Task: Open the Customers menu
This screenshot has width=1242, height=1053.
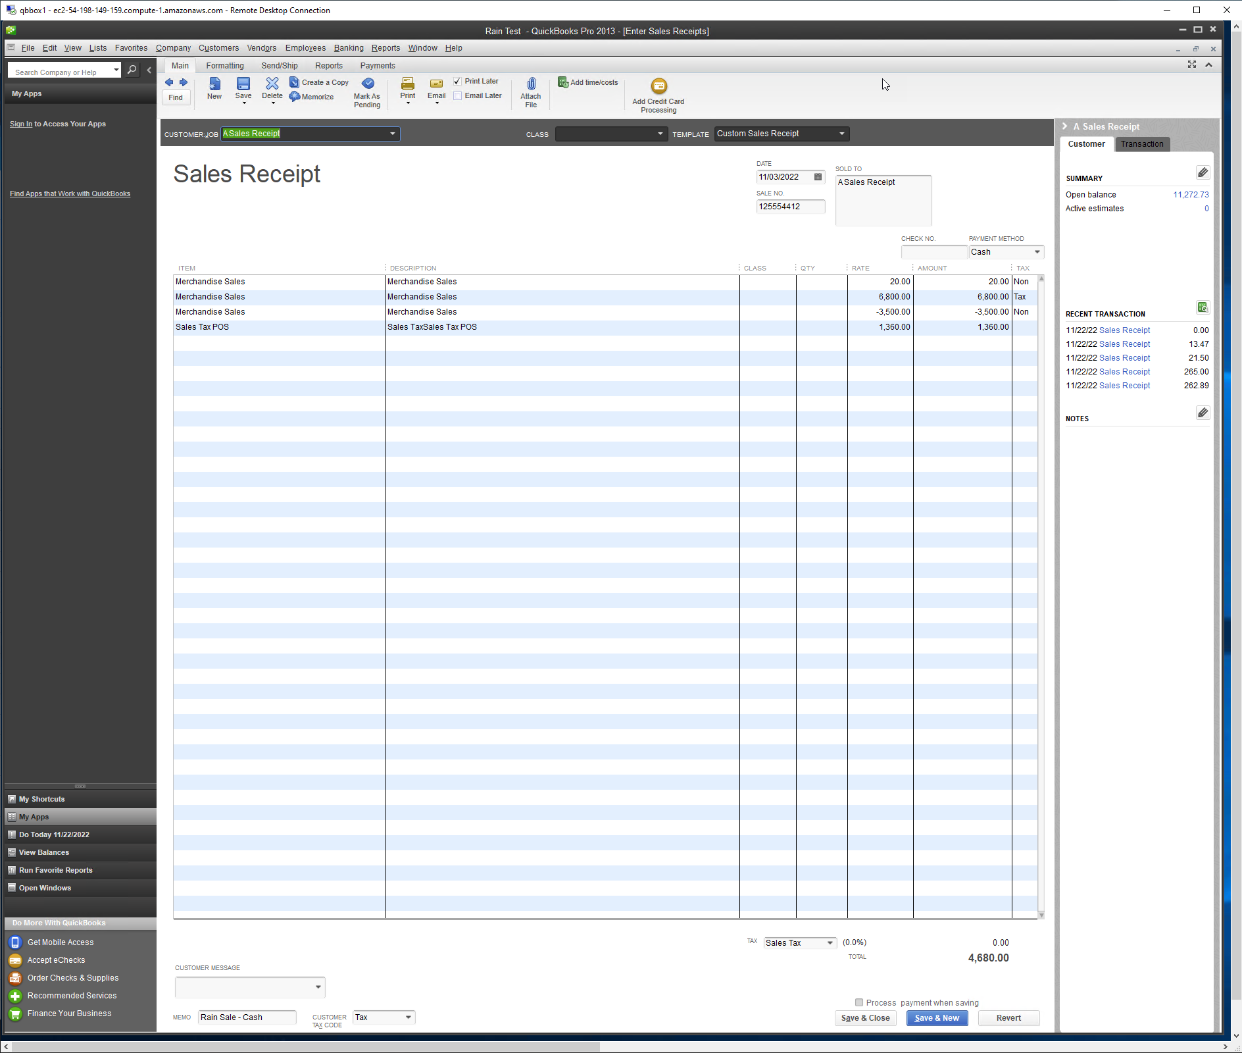Action: 218,48
